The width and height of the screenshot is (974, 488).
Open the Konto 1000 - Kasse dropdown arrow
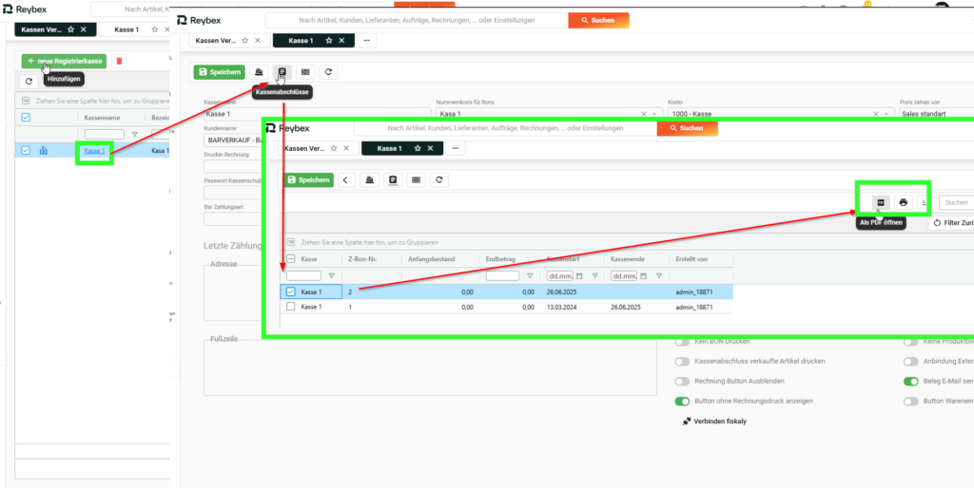pos(886,114)
